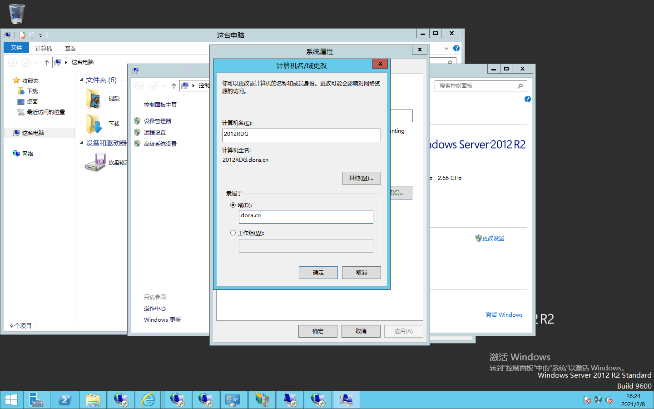Select 网络 in the navigation pane
654x409 pixels.
click(27, 154)
